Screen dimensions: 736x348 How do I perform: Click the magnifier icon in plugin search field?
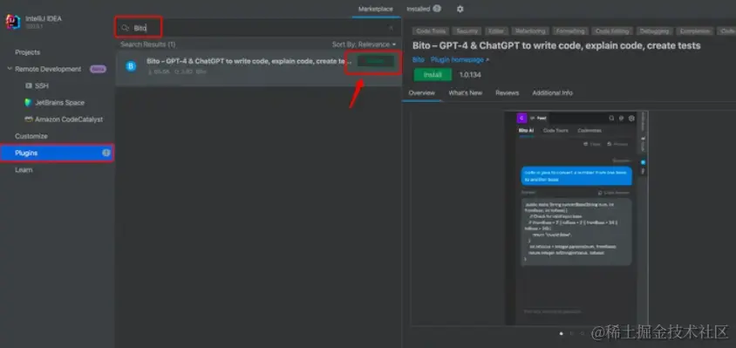[125, 28]
